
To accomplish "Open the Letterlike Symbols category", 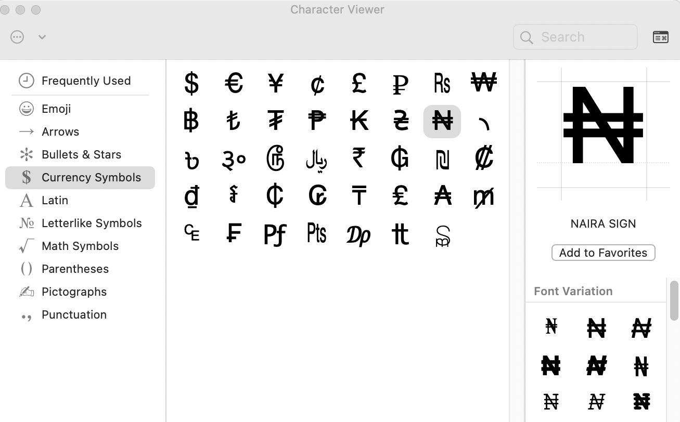I will [x=92, y=223].
